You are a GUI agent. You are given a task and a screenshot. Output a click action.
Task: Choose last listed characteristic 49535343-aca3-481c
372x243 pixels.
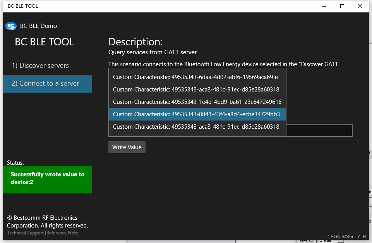click(x=197, y=127)
